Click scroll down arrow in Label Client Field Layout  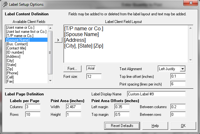(190, 60)
